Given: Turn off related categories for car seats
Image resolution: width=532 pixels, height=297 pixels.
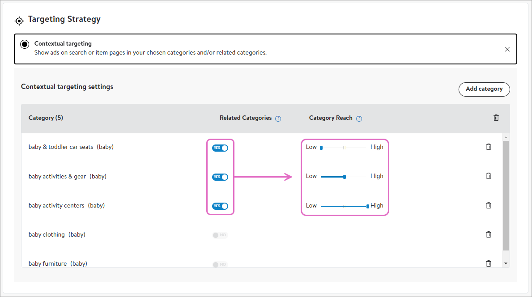Looking at the screenshot, I should coord(220,148).
